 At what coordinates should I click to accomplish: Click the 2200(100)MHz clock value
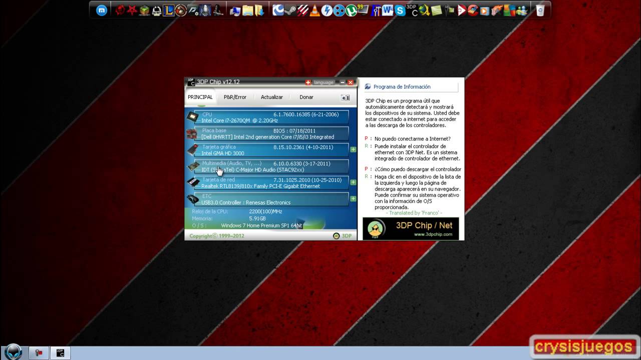pyautogui.click(x=265, y=211)
